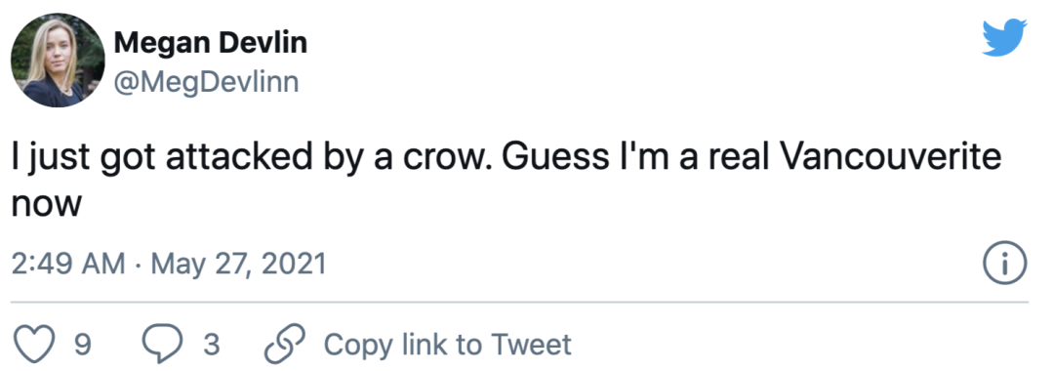
Task: Open replies via the speech bubble icon
Action: tap(162, 344)
